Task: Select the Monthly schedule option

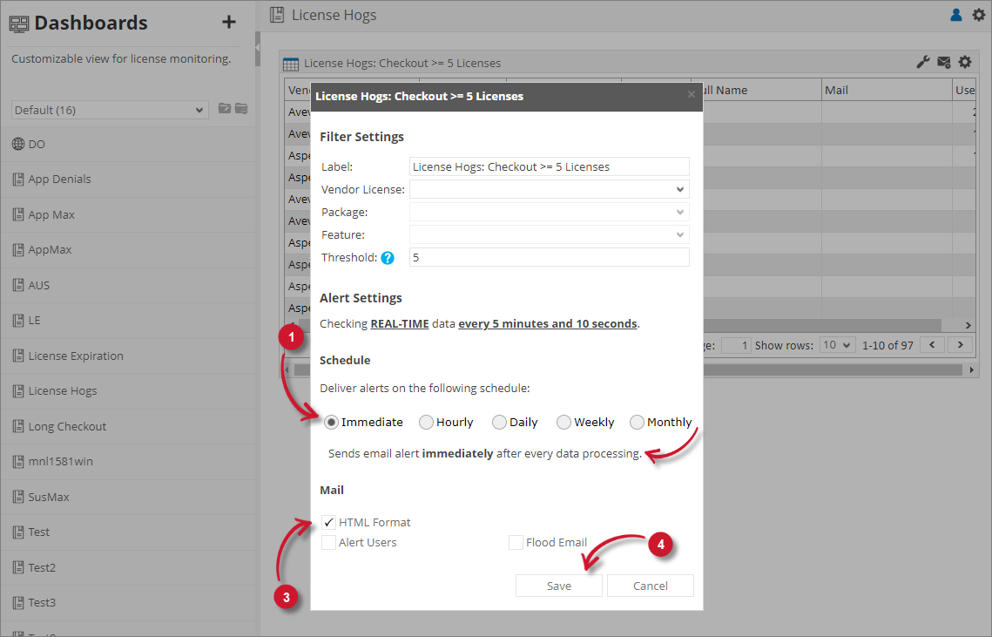Action: 637,423
